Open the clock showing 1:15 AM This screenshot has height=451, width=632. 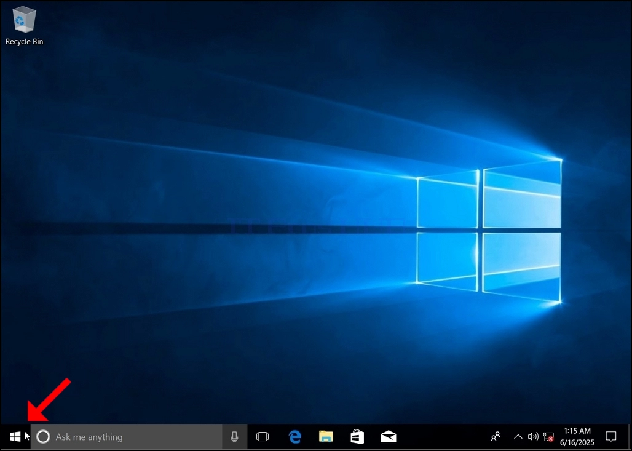577,437
